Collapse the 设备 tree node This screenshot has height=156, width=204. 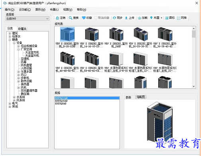(14, 43)
